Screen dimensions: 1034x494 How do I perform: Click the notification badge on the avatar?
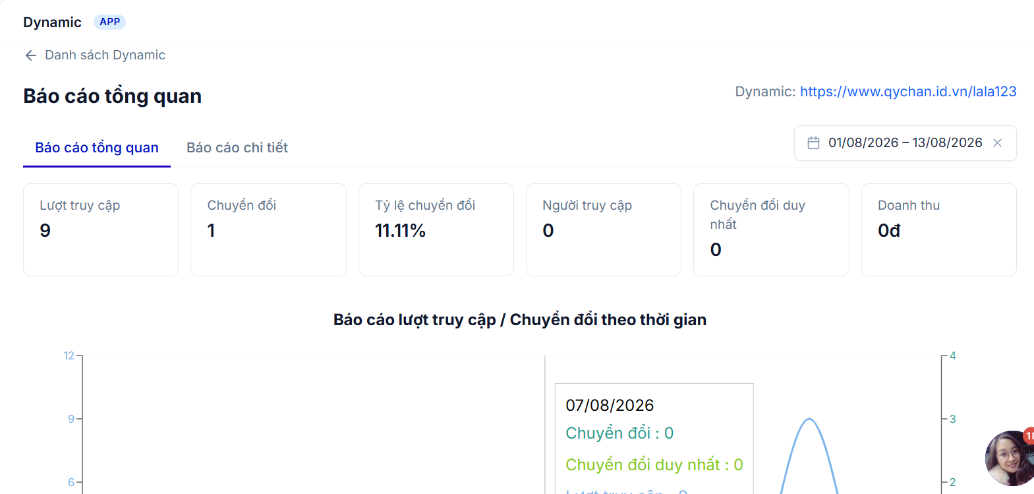pyautogui.click(x=1029, y=436)
